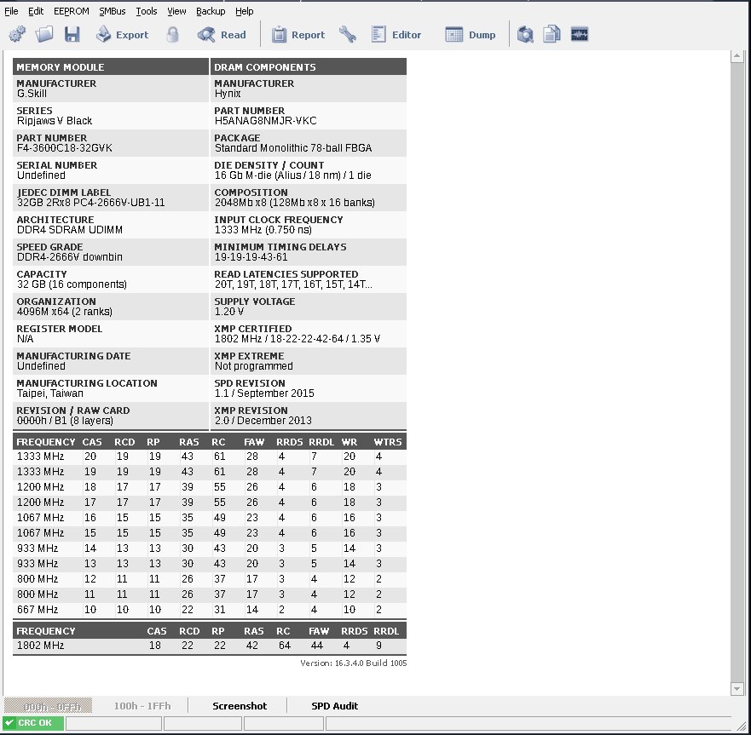Open the File menu

(11, 11)
